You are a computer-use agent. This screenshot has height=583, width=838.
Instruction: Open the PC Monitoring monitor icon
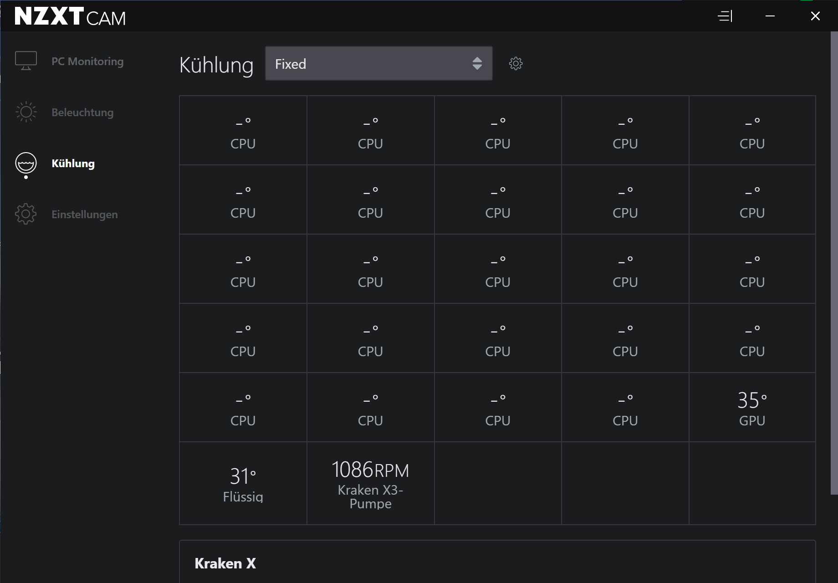pos(26,61)
